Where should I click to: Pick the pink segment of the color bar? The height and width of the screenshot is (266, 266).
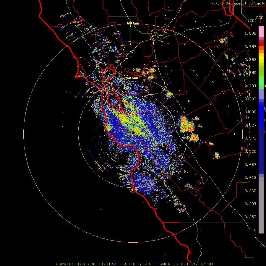point(261,32)
